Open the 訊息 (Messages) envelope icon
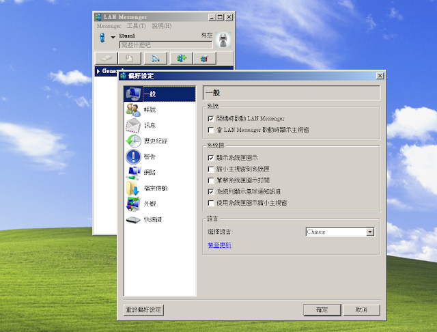The image size is (437, 332). (133, 125)
